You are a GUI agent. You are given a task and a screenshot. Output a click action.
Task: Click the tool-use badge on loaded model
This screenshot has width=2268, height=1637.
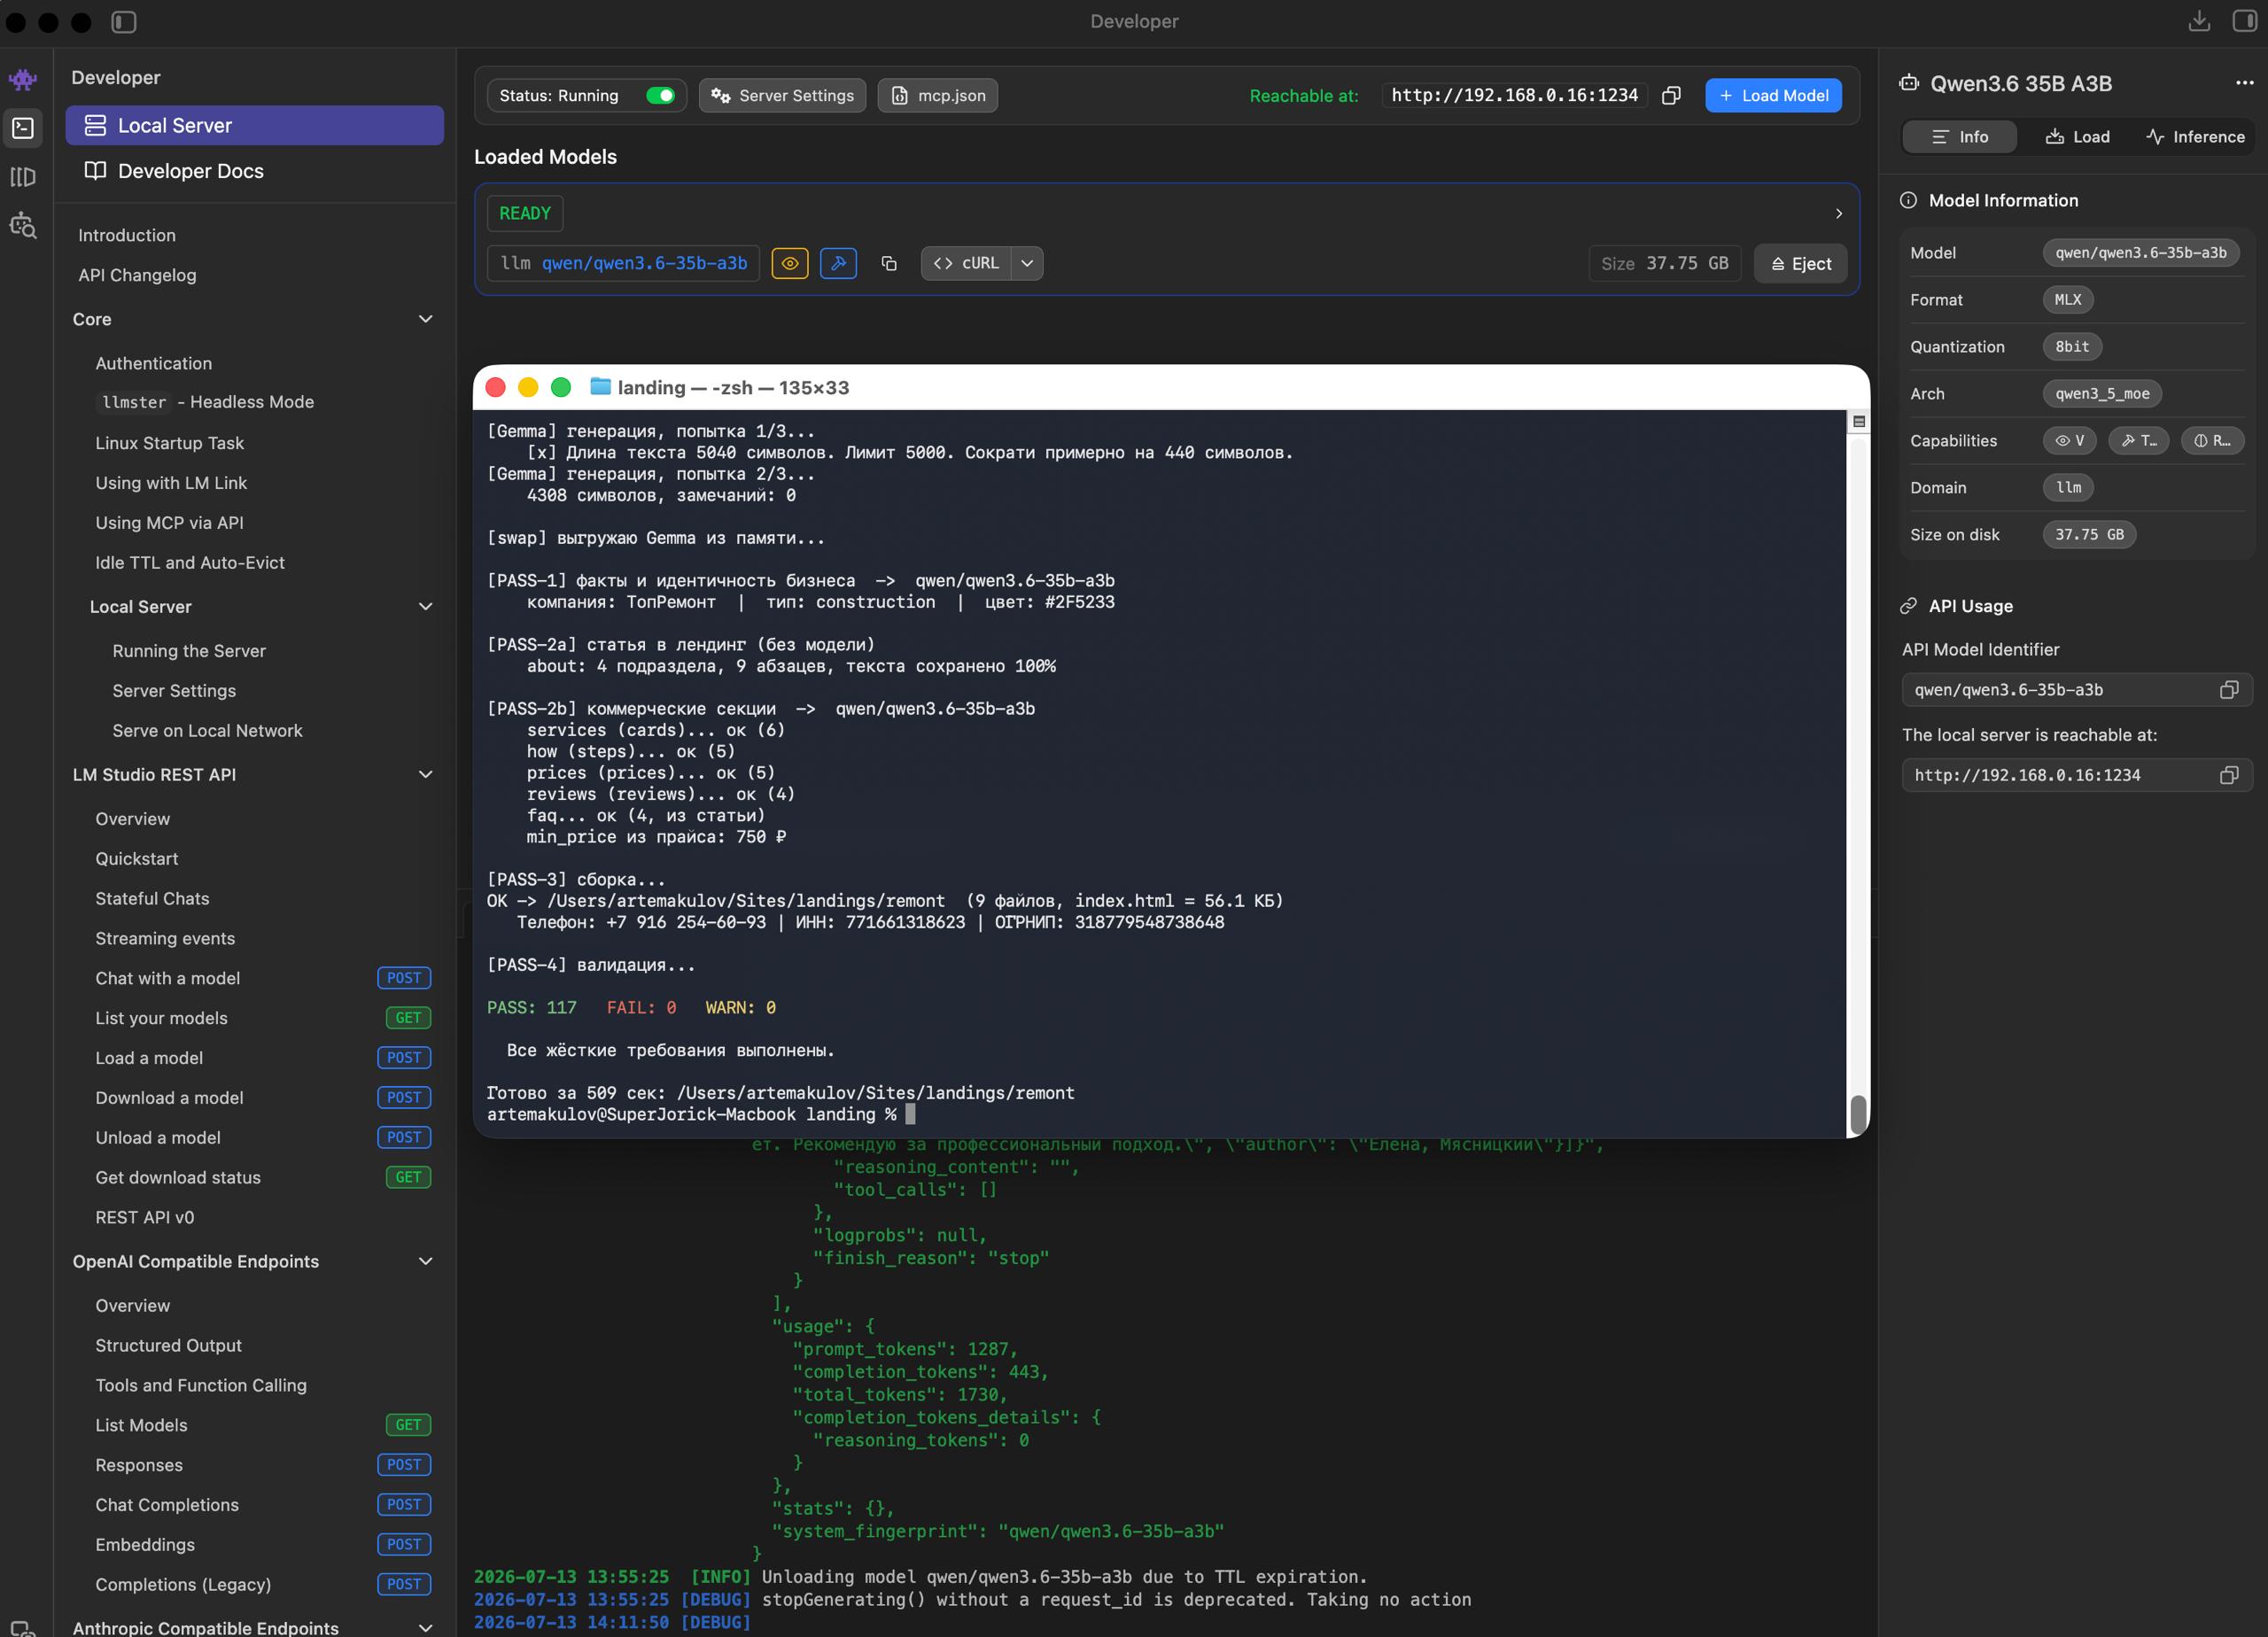coord(838,264)
